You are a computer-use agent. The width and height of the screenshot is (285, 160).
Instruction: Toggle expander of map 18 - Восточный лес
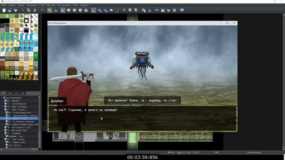3,128
